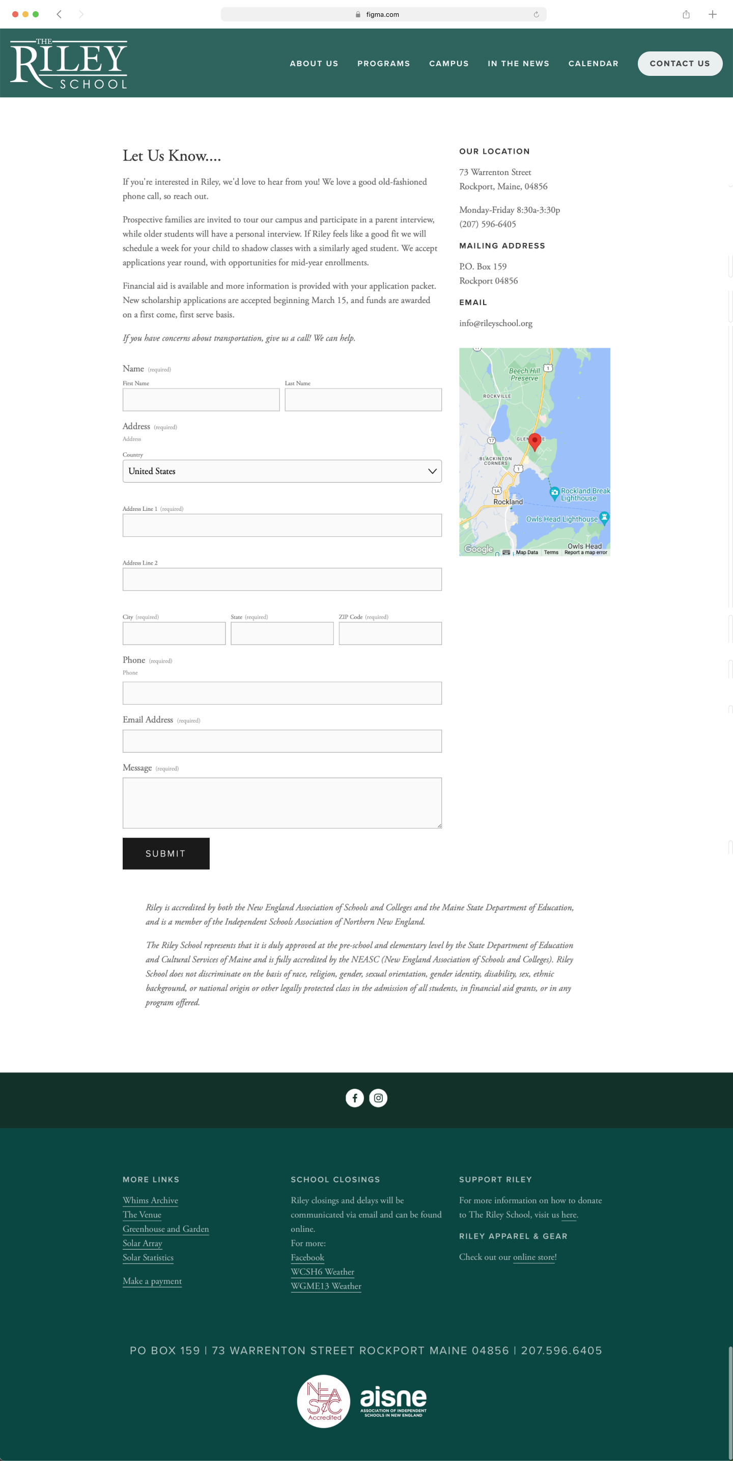Viewport: 733px width, 1461px height.
Task: Click the 73 Warrenton Street address text
Action: coord(495,173)
